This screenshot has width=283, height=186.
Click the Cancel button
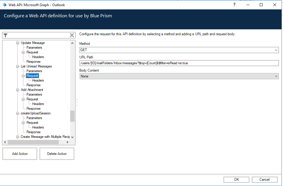pyautogui.click(x=265, y=180)
